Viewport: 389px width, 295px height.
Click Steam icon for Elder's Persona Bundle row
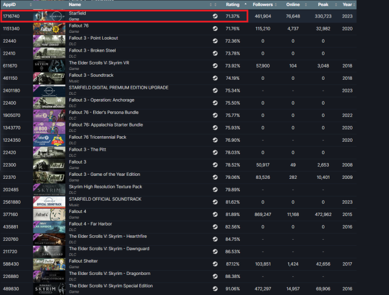(215, 116)
